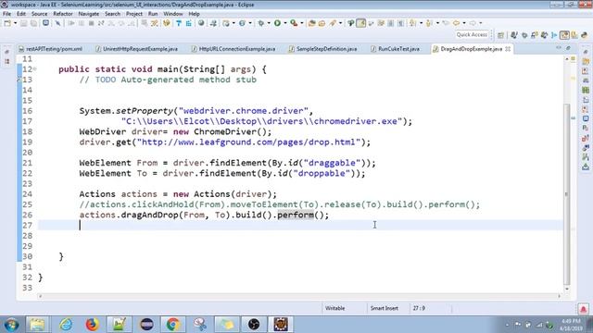This screenshot has width=593, height=333.
Task: Close the DragAndDropExample.java tab
Action: coord(508,49)
